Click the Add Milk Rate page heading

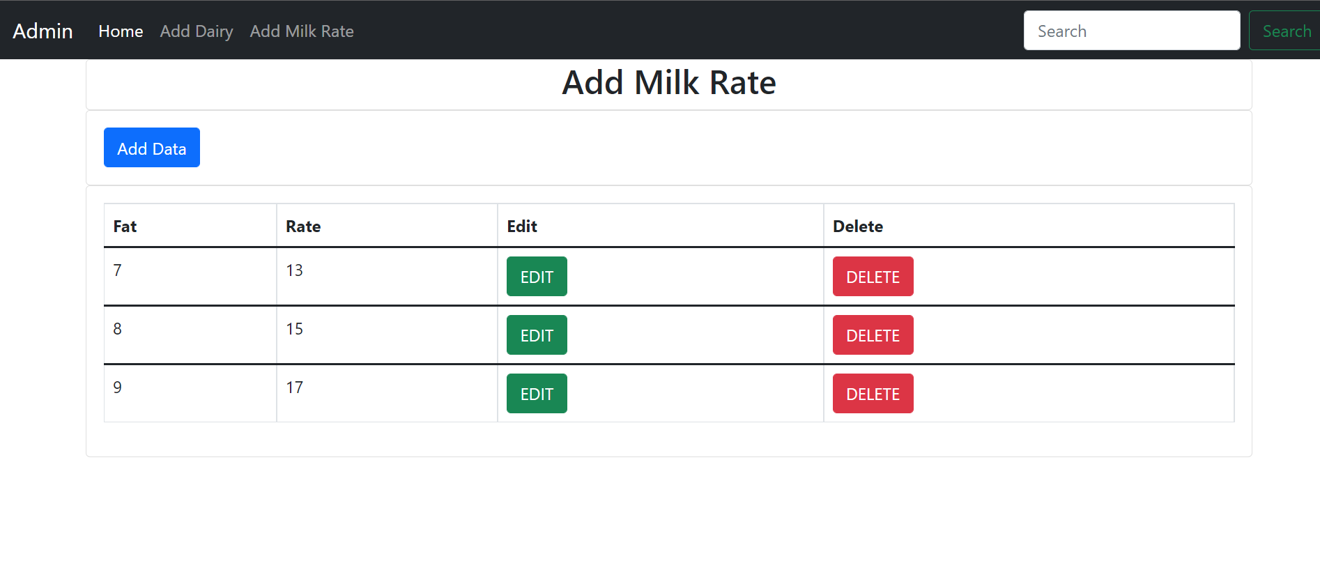(668, 82)
